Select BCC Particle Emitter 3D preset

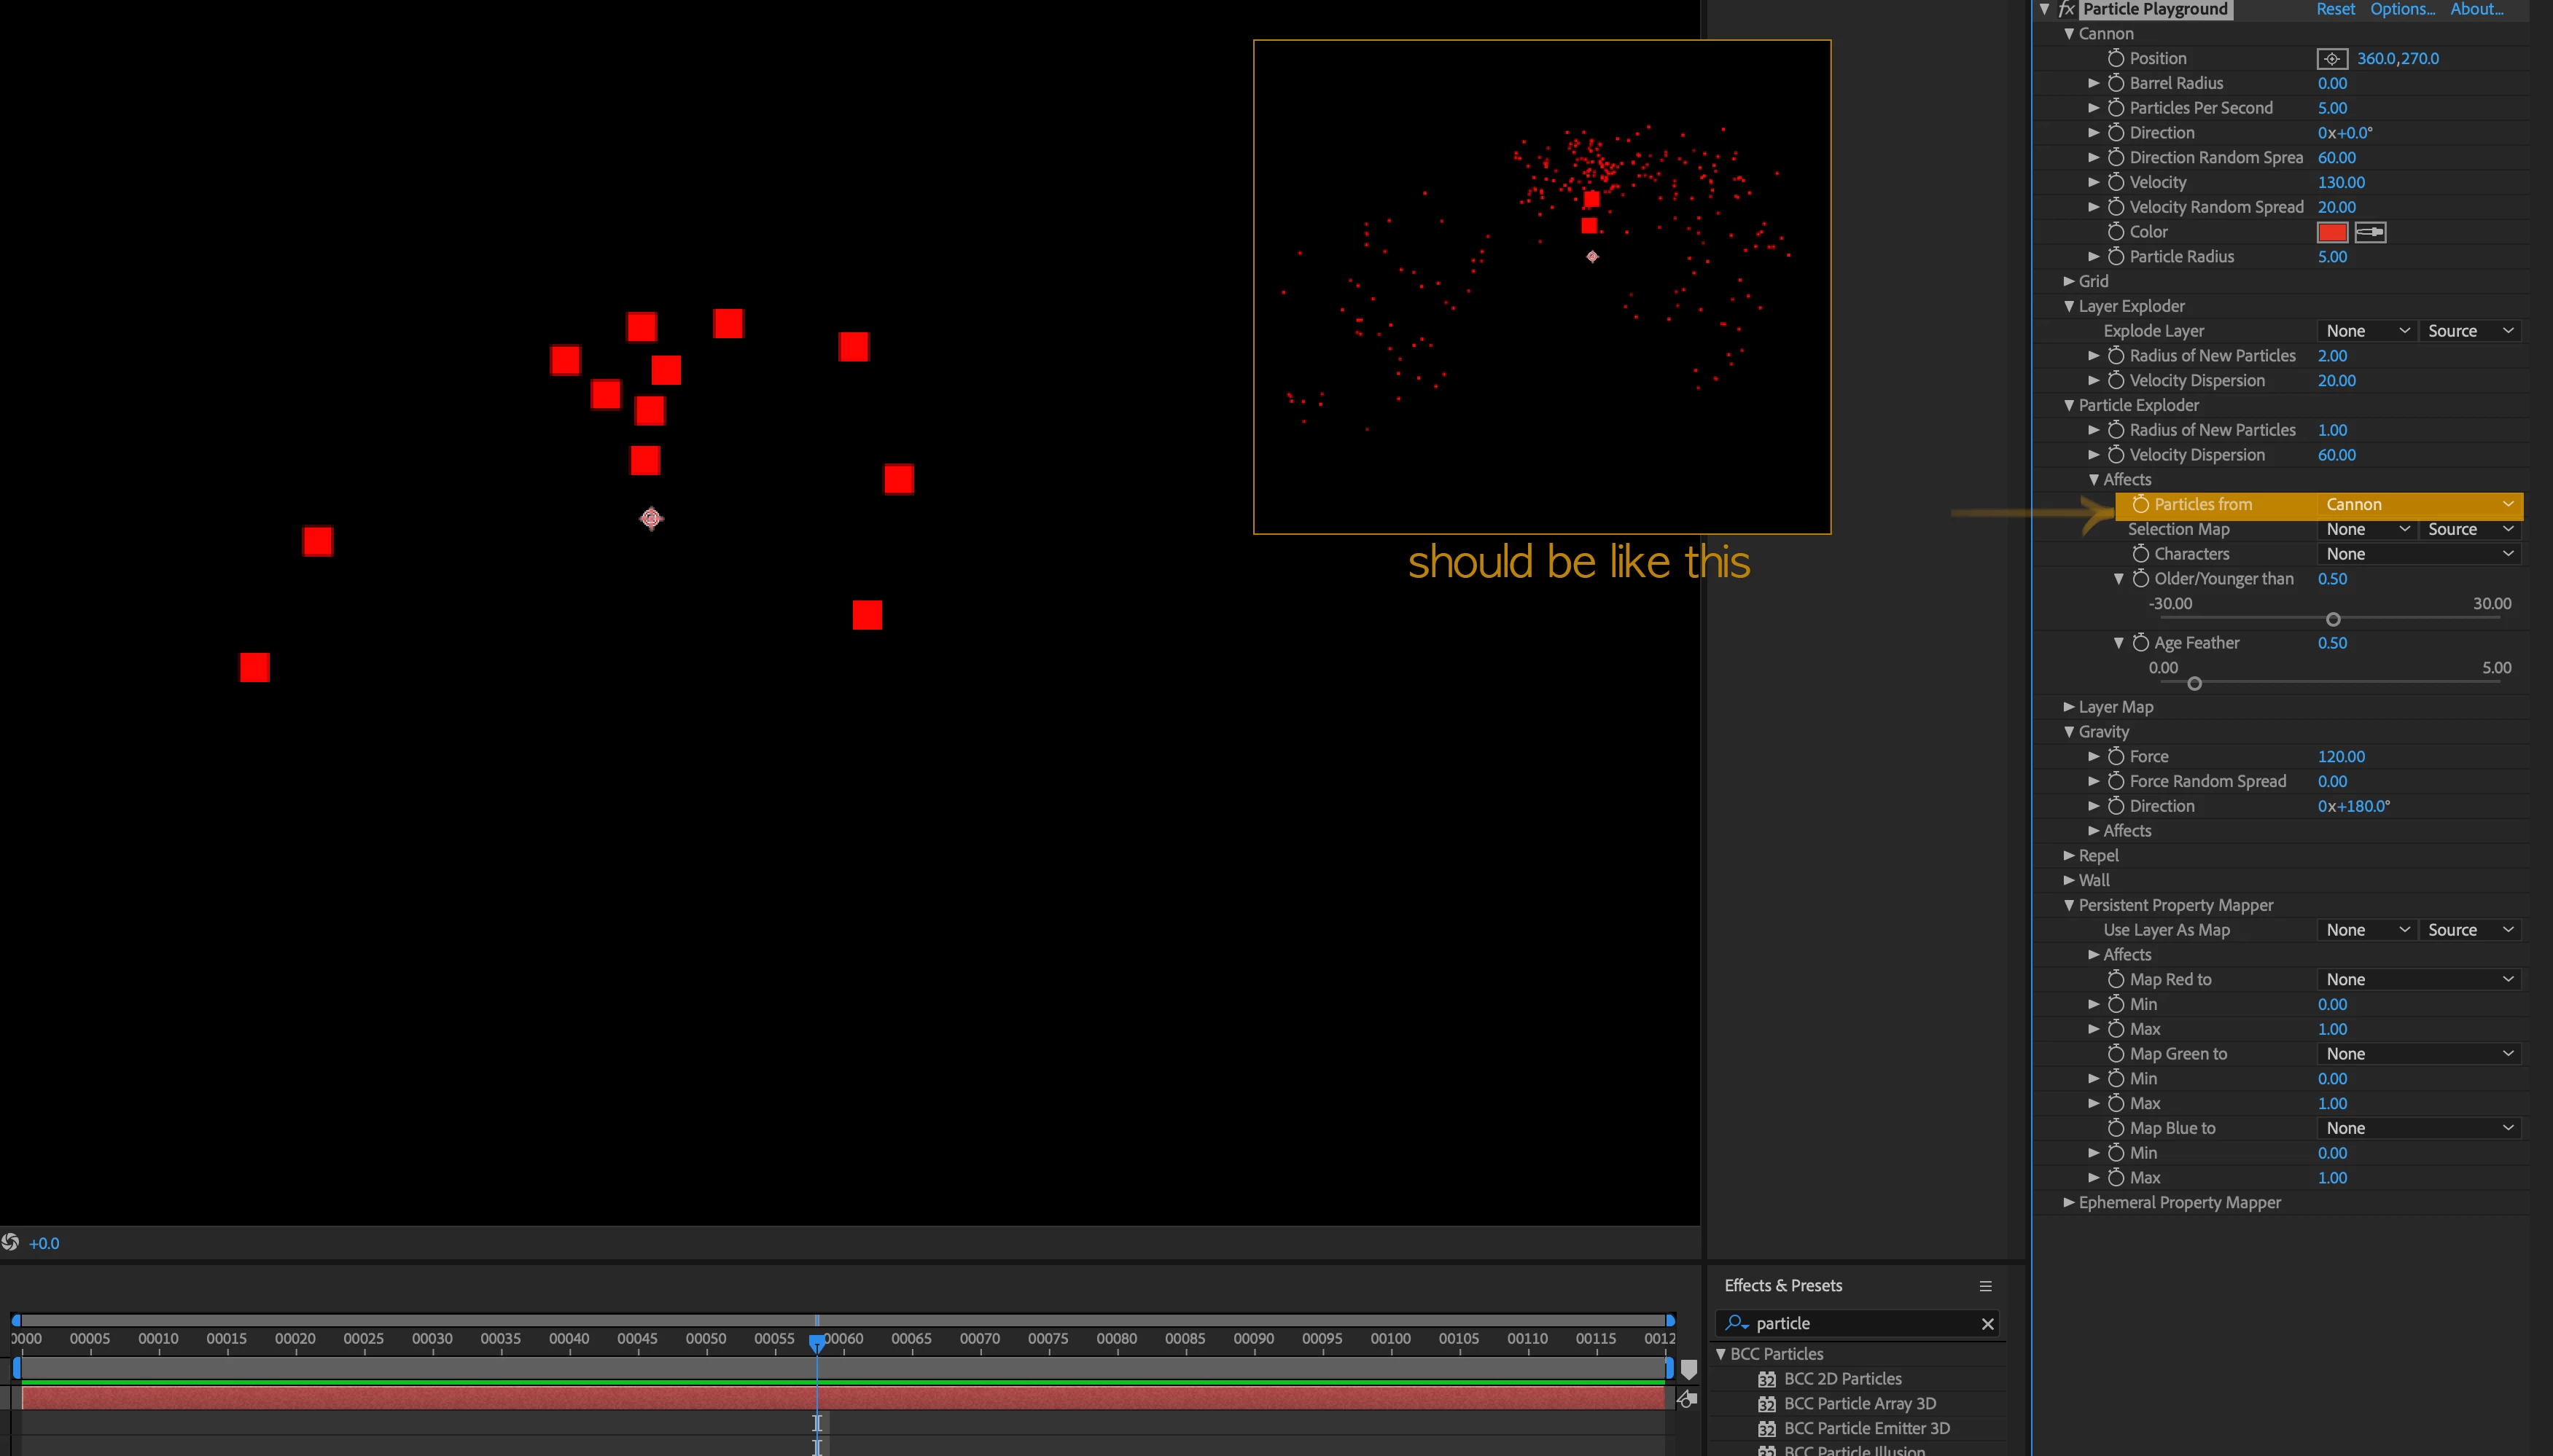click(x=1867, y=1428)
